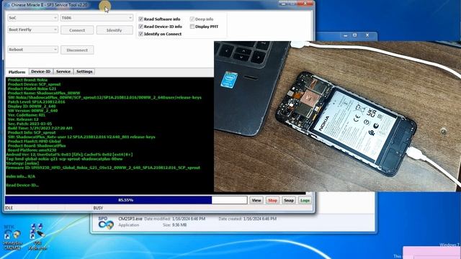Image resolution: width=461 pixels, height=259 pixels.
Task: Click the BUSY status bar entry
Action: pyautogui.click(x=98, y=208)
